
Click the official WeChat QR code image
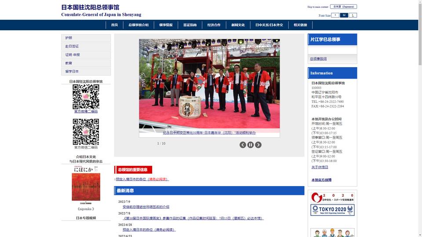(x=86, y=132)
